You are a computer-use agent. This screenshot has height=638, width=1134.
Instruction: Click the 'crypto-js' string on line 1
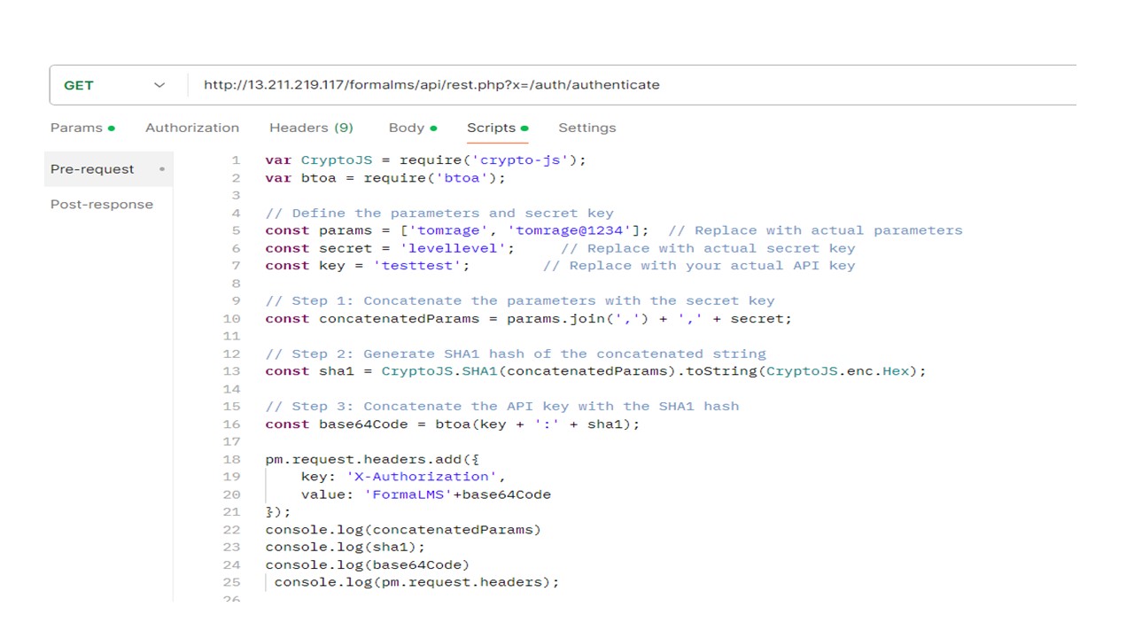[x=520, y=160]
